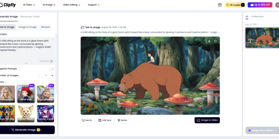
Task: Clear prompt text with trash icon
Action: [51, 61]
